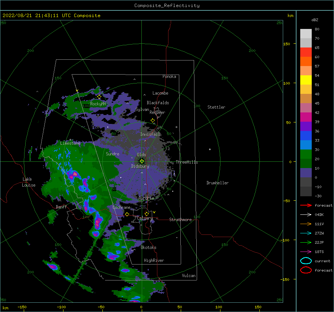The height and width of the screenshot is (312, 334).
Task: Click the red forecast arrow in legend
Action: click(x=306, y=205)
